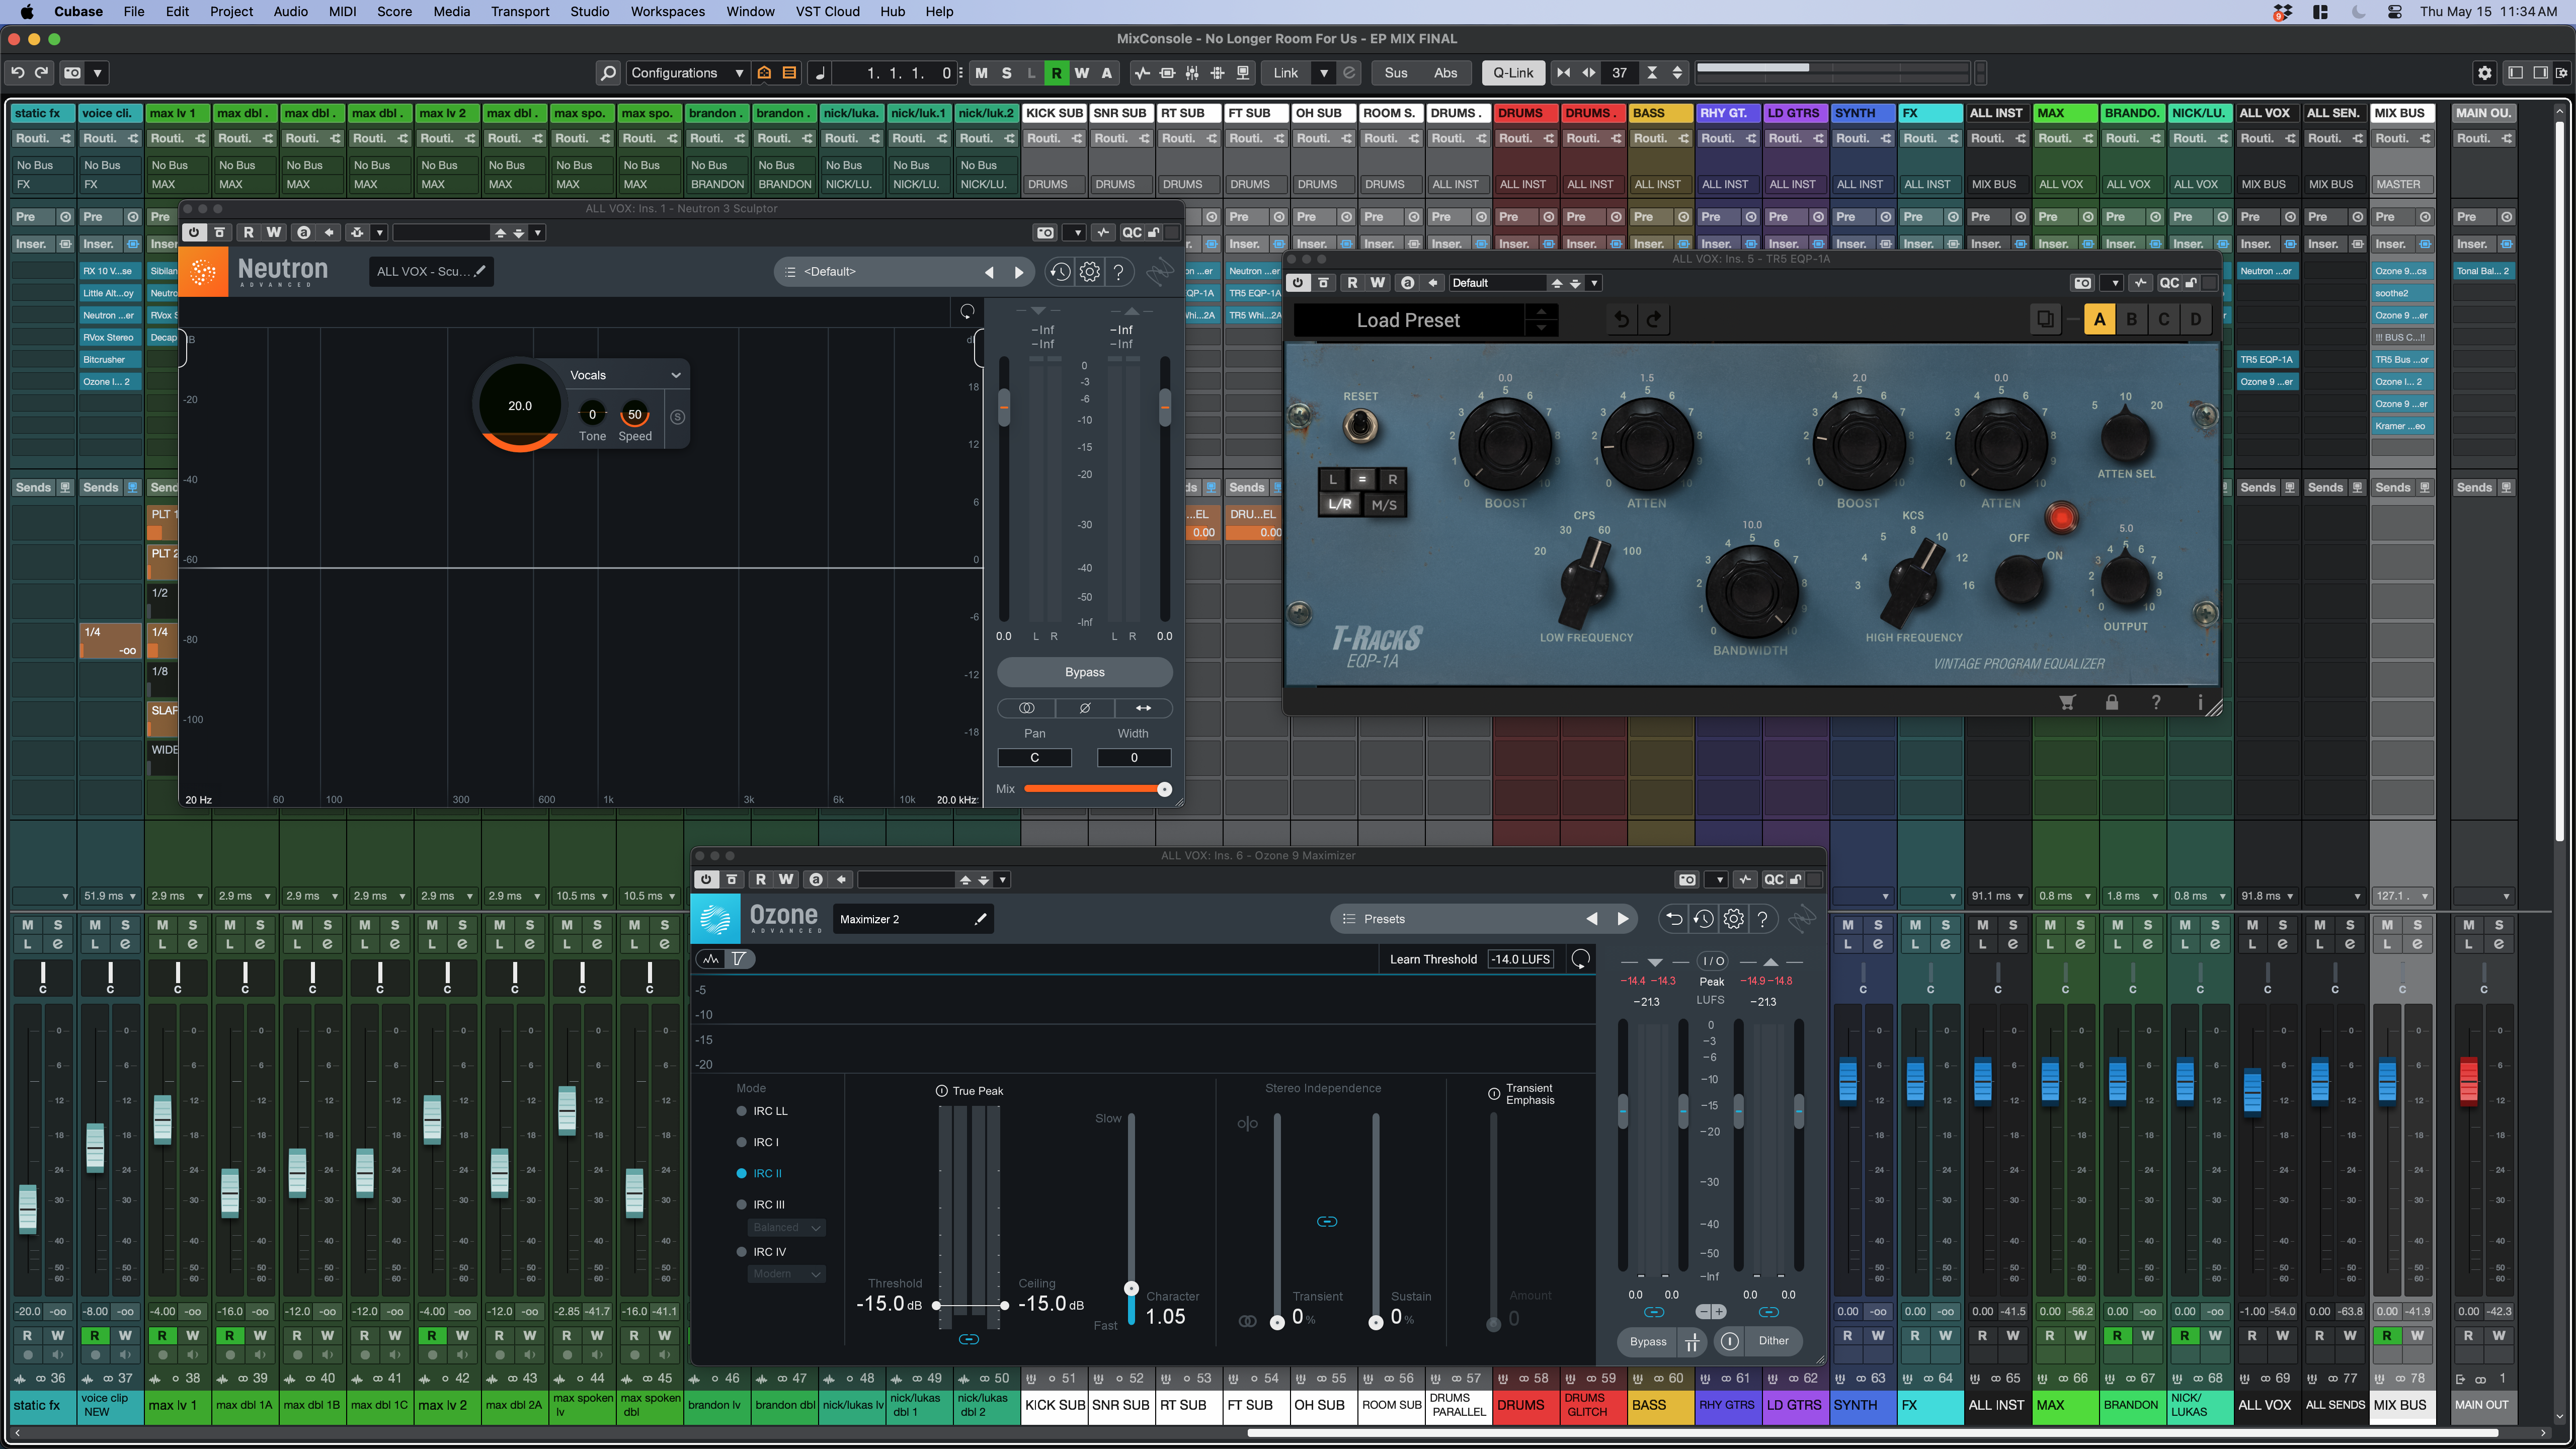Click T-RackS shop cart icon

pyautogui.click(x=2067, y=703)
